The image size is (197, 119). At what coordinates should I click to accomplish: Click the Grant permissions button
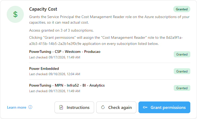pyautogui.click(x=164, y=107)
